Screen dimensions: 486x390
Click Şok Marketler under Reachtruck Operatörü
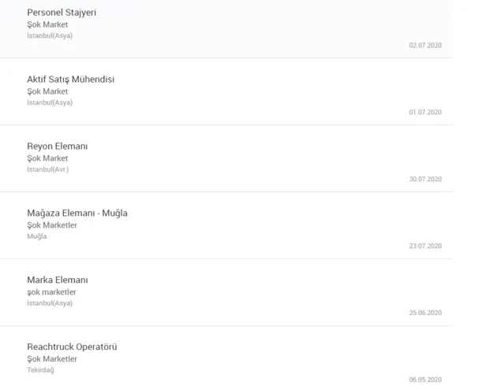click(52, 359)
